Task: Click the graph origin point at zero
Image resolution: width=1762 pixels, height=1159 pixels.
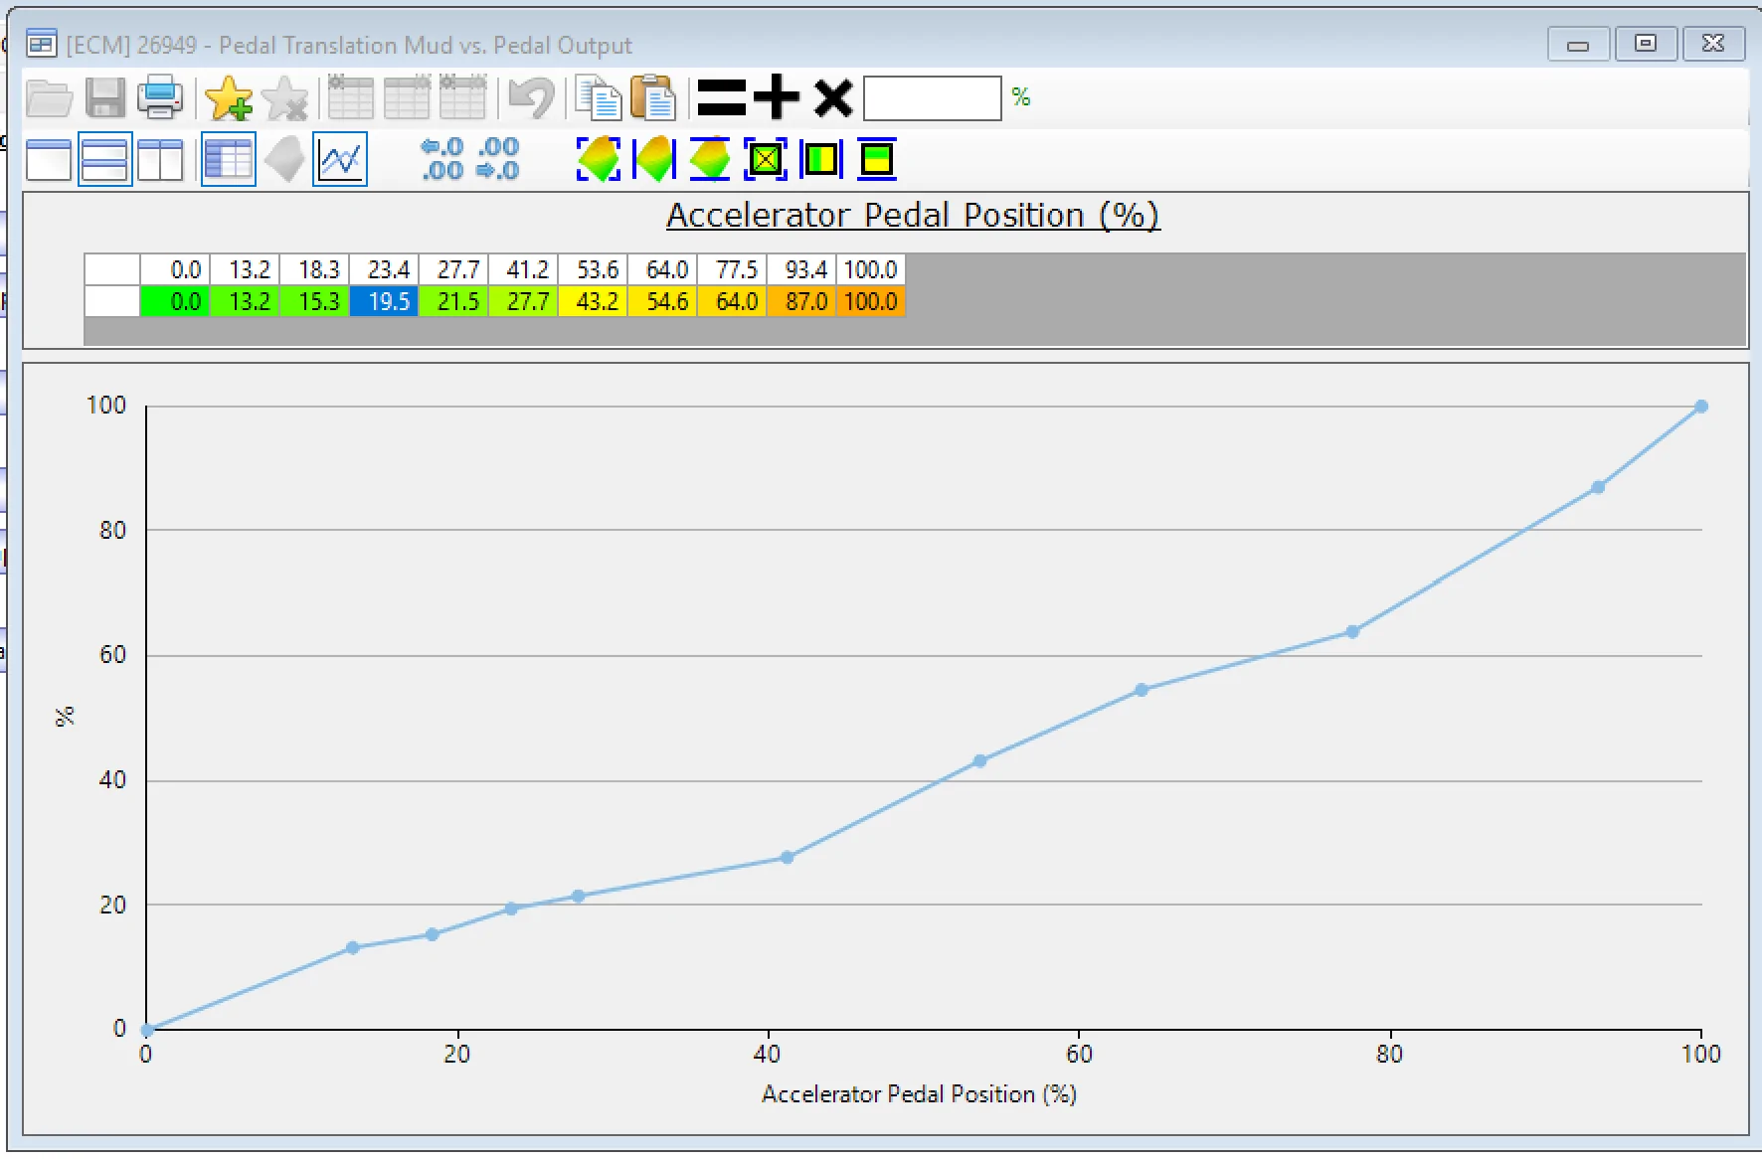Action: click(x=147, y=1030)
